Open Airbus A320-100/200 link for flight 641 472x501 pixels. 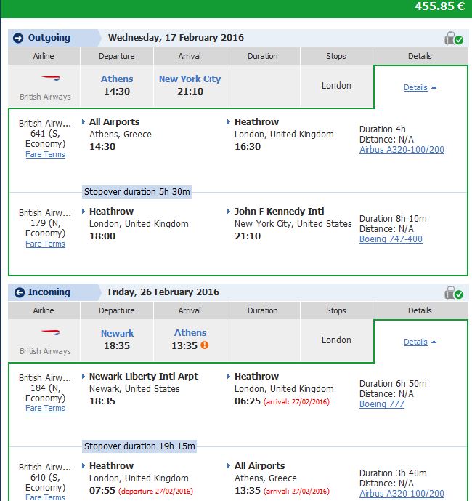402,150
